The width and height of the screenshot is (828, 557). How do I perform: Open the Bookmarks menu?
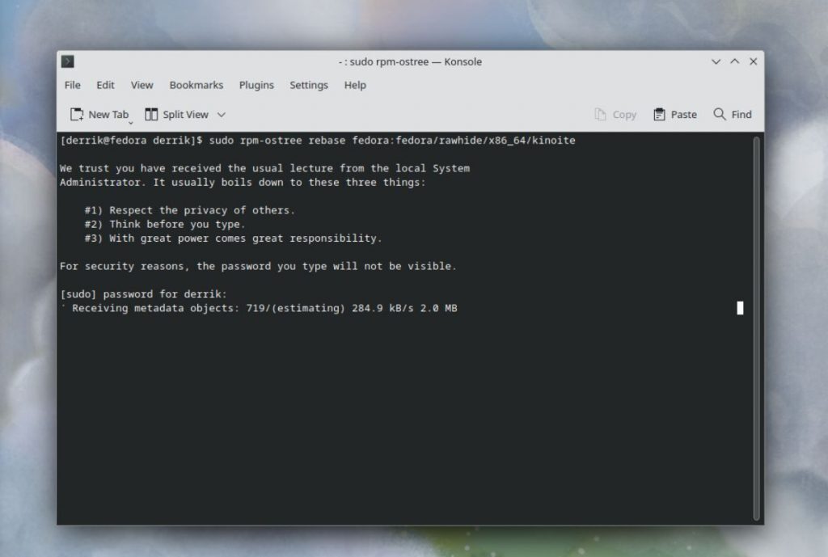(196, 85)
